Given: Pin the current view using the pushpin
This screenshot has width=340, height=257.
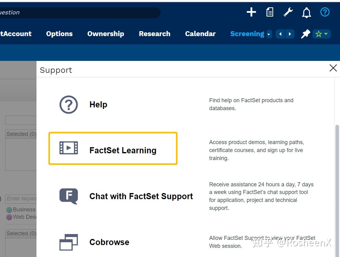Looking at the screenshot, I should (305, 34).
